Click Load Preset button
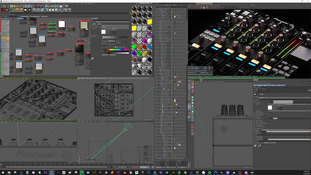This screenshot has height=175, width=311. tap(105, 55)
